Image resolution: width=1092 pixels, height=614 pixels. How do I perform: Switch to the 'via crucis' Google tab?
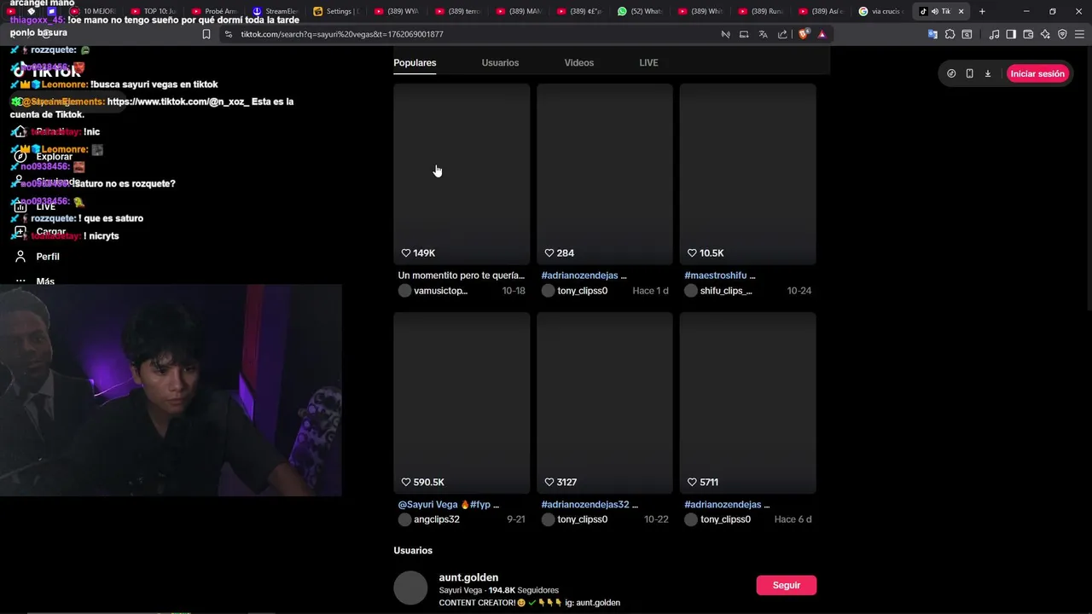880,11
